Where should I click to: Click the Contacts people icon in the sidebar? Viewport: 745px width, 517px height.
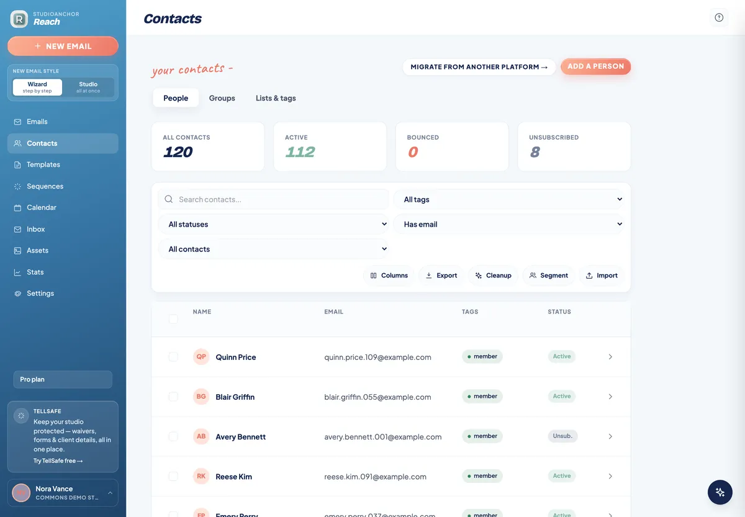[17, 143]
